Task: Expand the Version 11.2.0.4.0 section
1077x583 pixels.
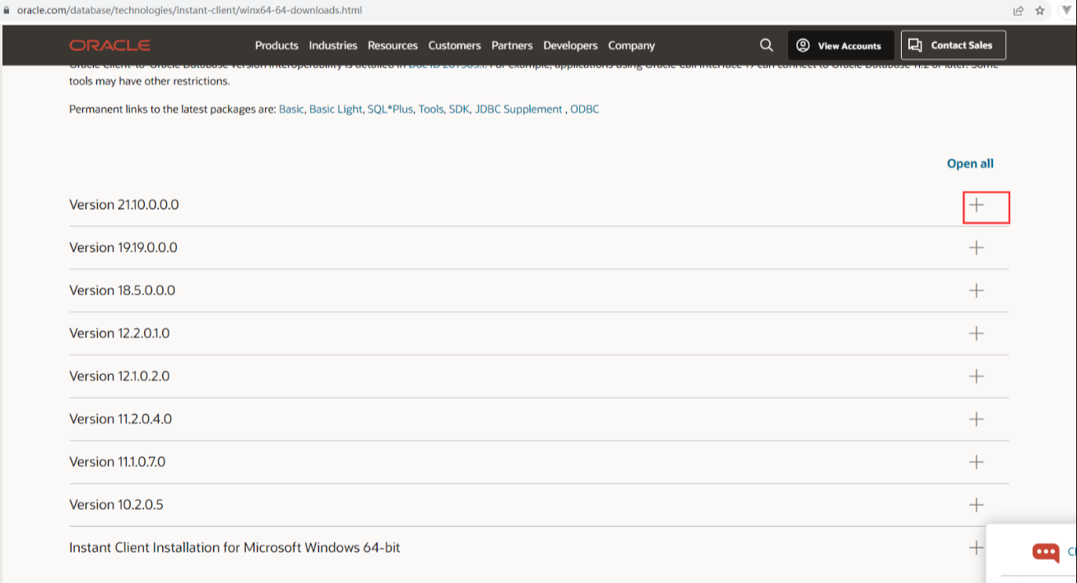Action: point(977,419)
